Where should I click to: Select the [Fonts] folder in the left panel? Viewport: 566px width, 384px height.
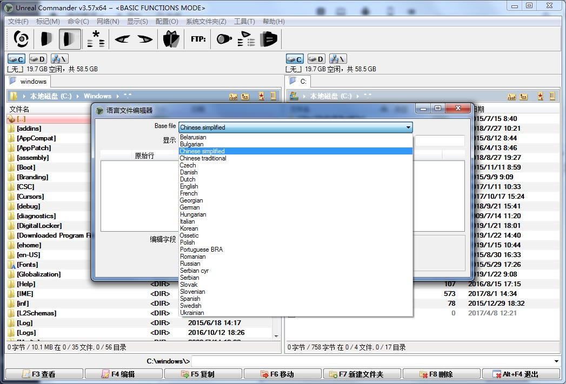tap(28, 265)
